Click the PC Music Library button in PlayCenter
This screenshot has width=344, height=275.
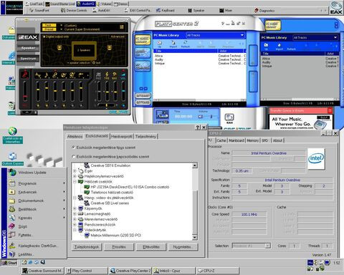pos(143,40)
